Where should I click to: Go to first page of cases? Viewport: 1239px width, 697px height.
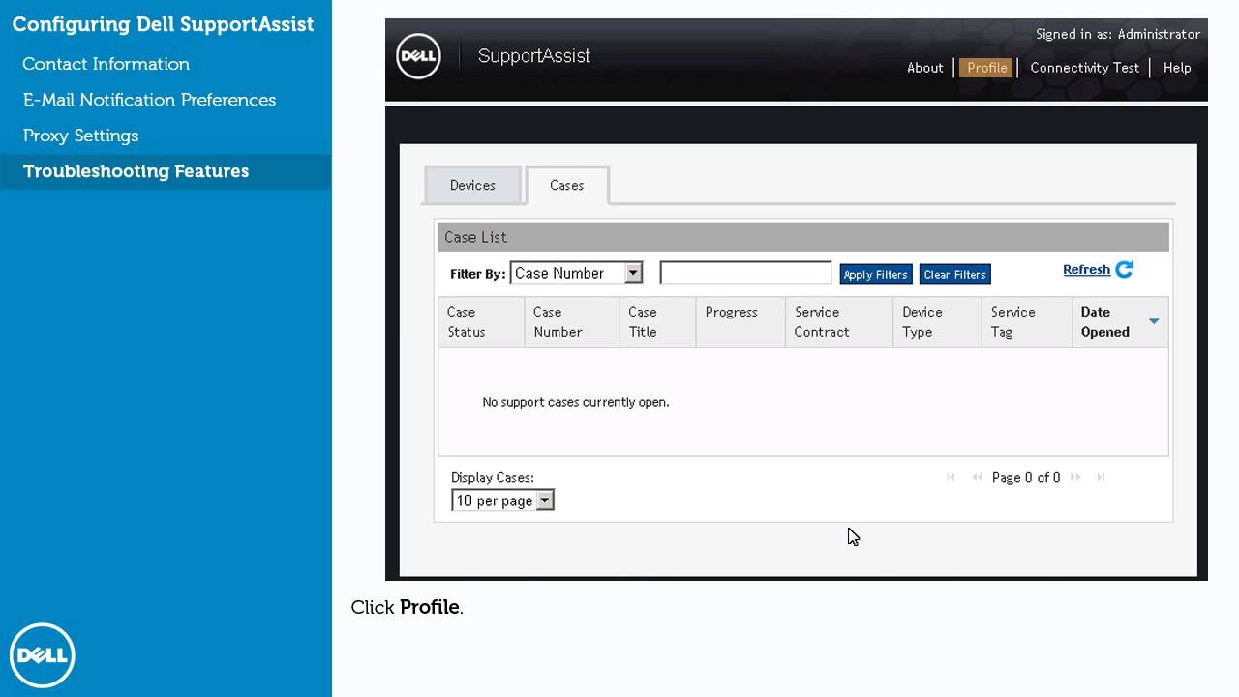point(951,477)
